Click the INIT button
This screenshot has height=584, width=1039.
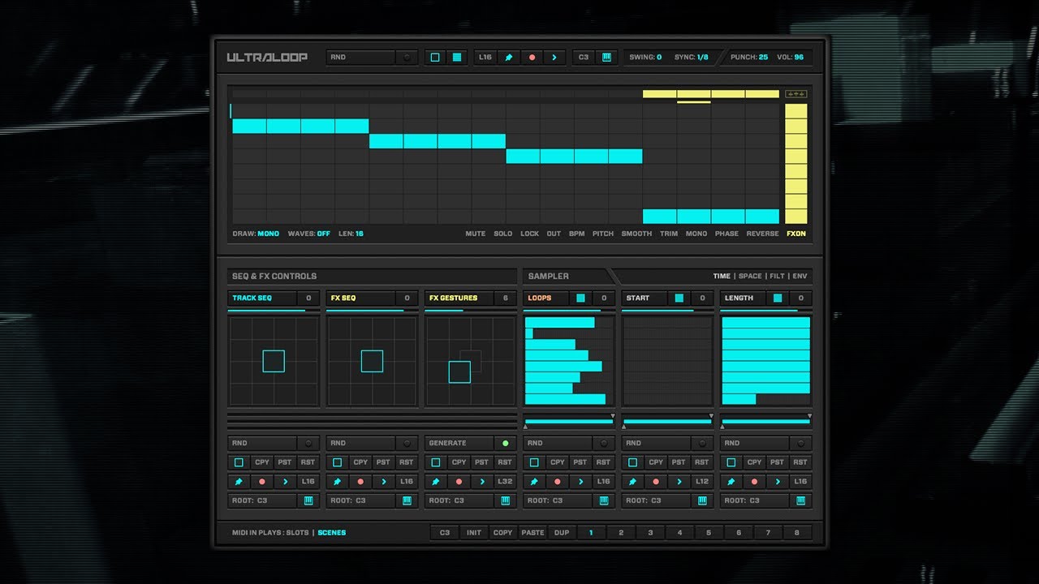point(474,533)
